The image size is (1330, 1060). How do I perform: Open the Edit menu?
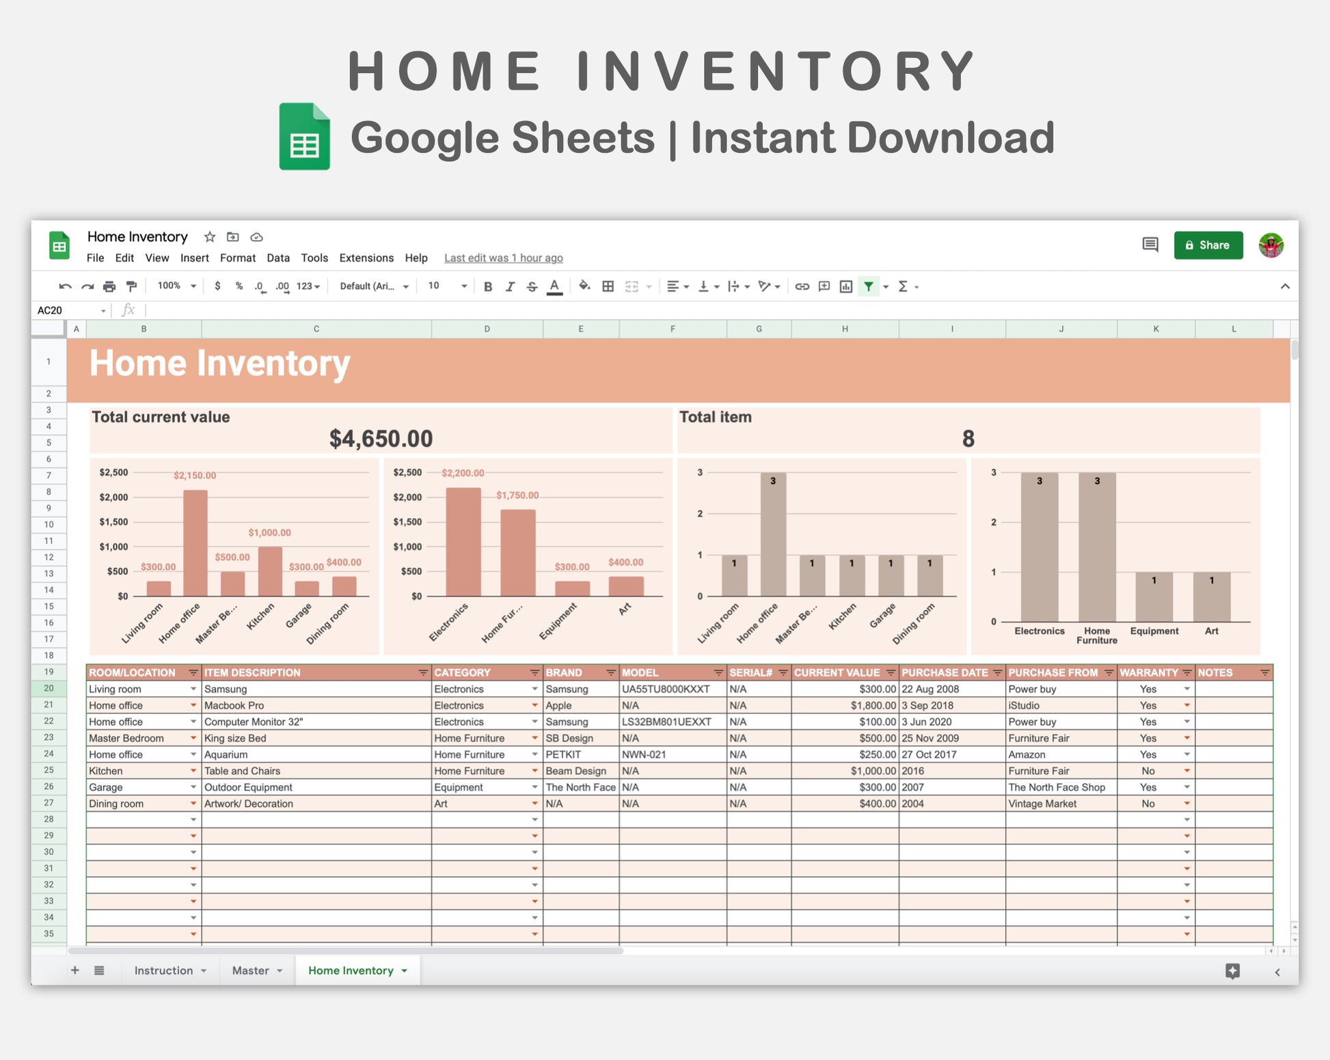tap(124, 258)
